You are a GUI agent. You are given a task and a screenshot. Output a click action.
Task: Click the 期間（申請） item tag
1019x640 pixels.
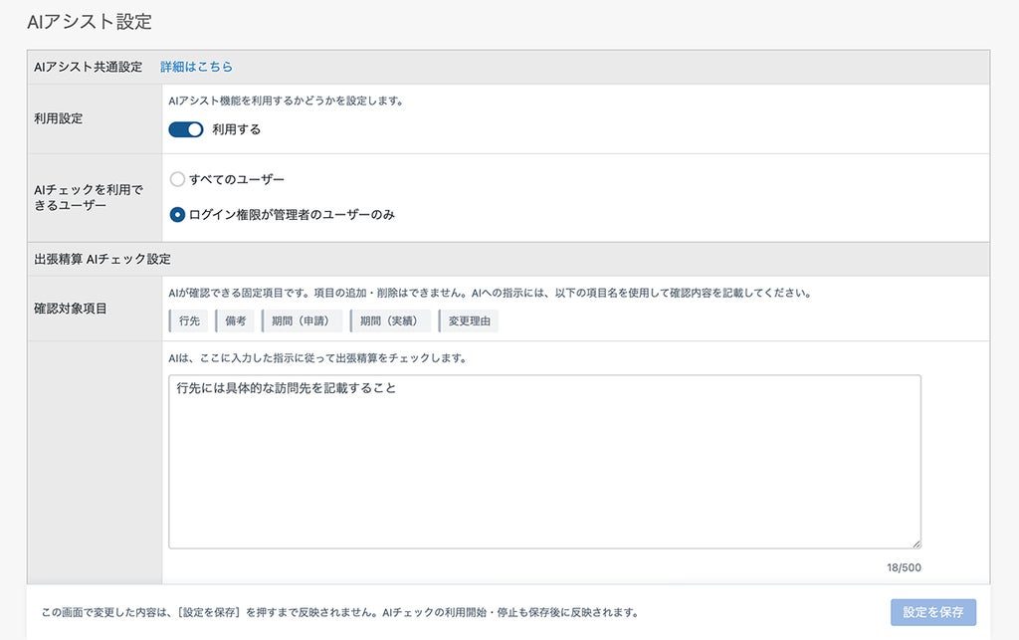302,320
